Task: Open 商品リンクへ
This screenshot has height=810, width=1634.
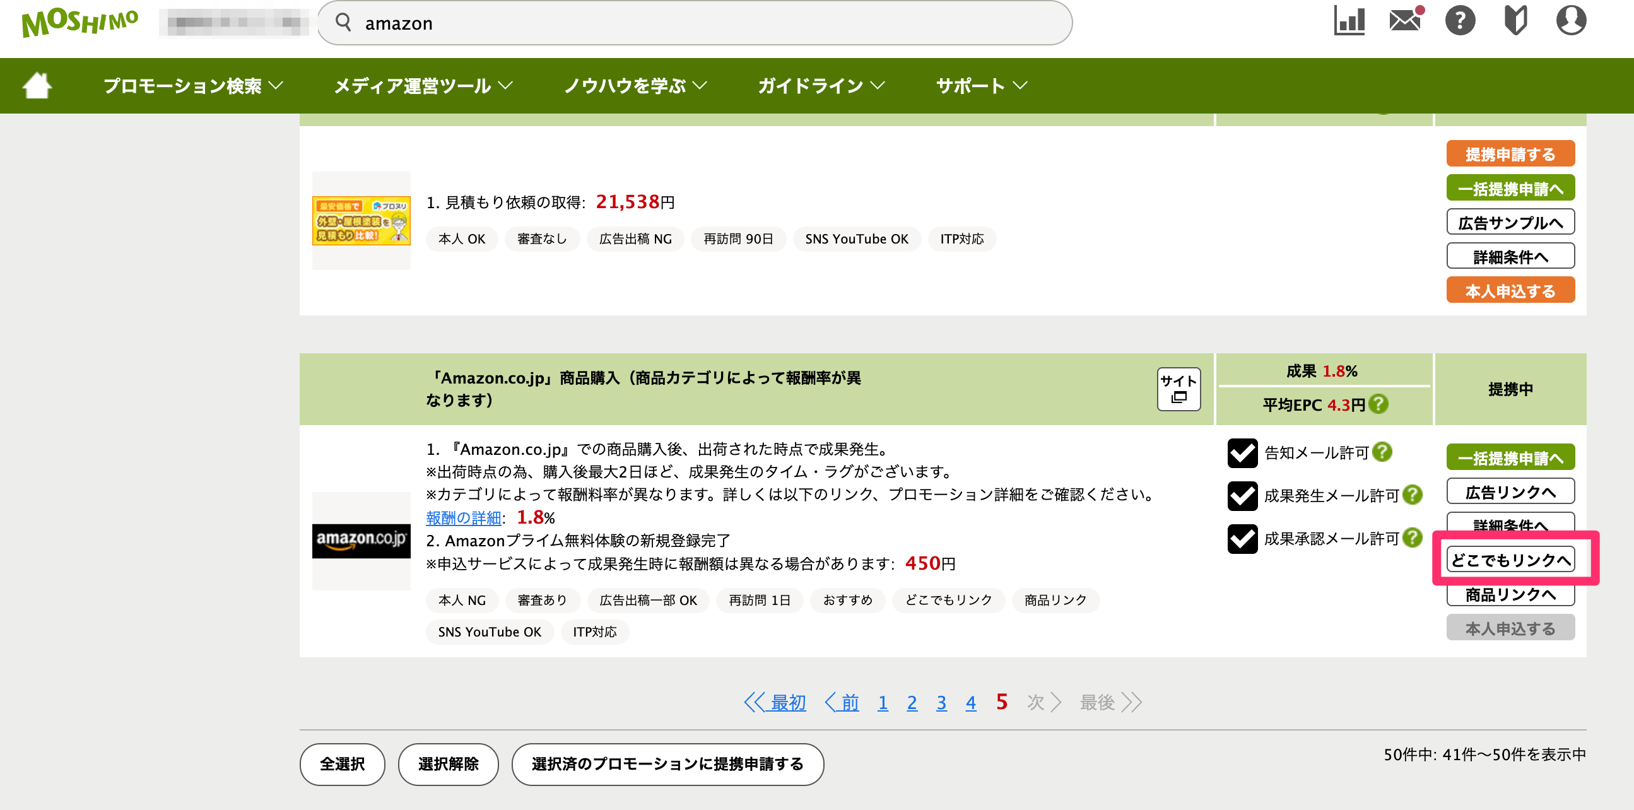Action: [x=1510, y=595]
